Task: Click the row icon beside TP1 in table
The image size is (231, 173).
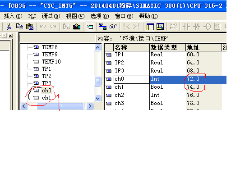Action: coord(109,55)
